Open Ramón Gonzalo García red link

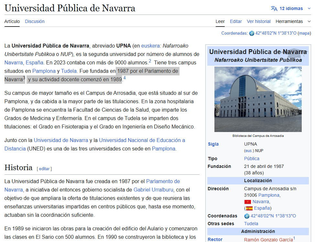pyautogui.click(x=268, y=240)
